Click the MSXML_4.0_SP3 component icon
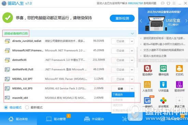The width and height of the screenshot is (188, 125). click(x=7, y=88)
